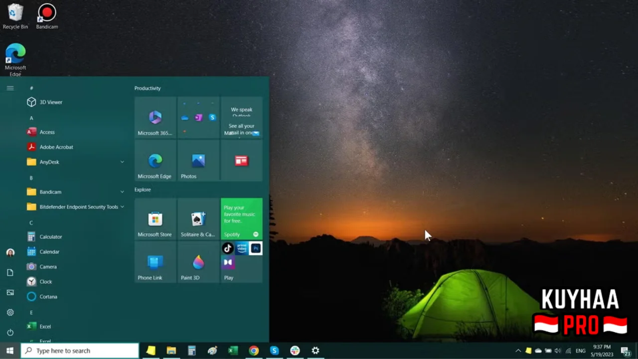Open Calendar from the app list
This screenshot has height=359, width=638.
coord(75,252)
